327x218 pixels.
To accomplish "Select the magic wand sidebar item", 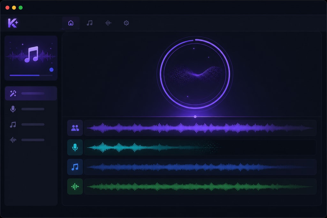I will 31,94.
